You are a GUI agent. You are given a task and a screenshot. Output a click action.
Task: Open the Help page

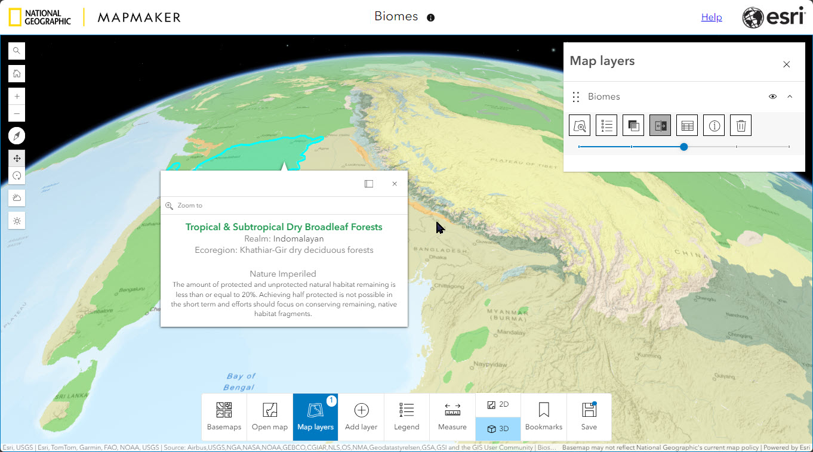[x=712, y=17]
